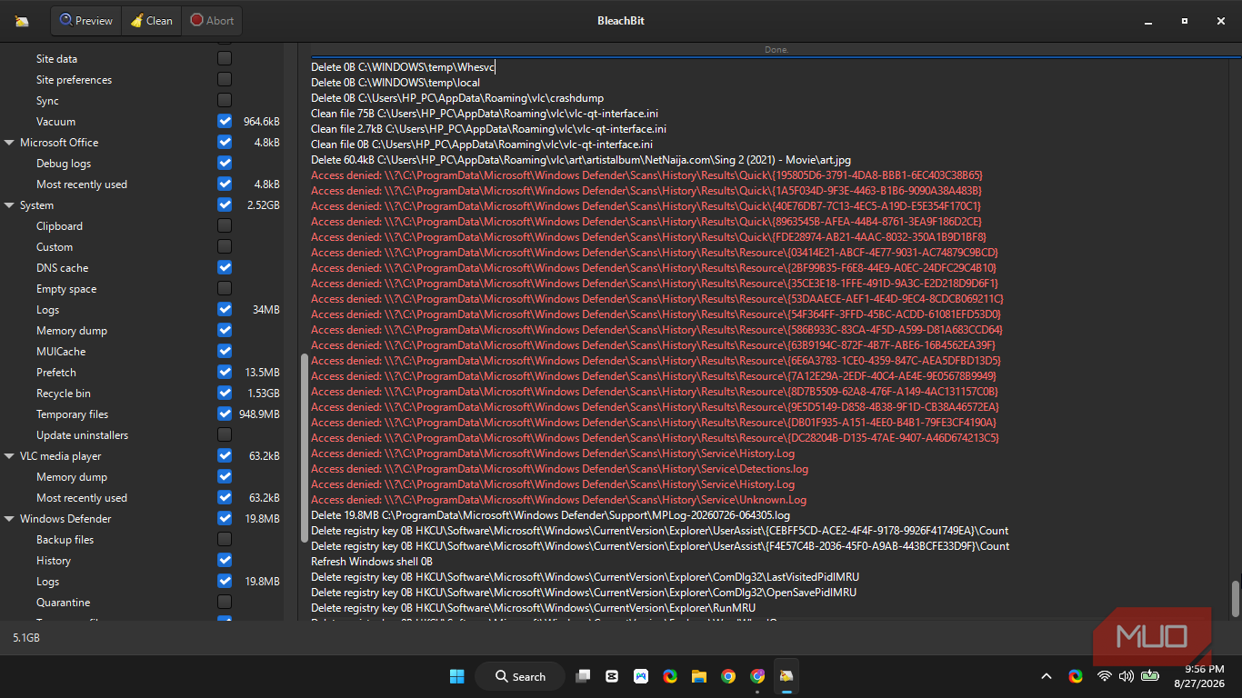Enable the Quarantine checkbox
Screen dimensions: 1242x698
click(225, 602)
